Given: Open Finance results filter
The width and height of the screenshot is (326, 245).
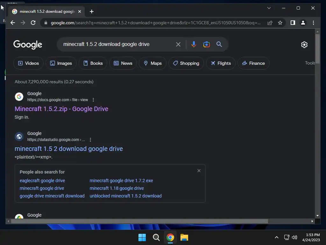Looking at the screenshot, I should (253, 63).
